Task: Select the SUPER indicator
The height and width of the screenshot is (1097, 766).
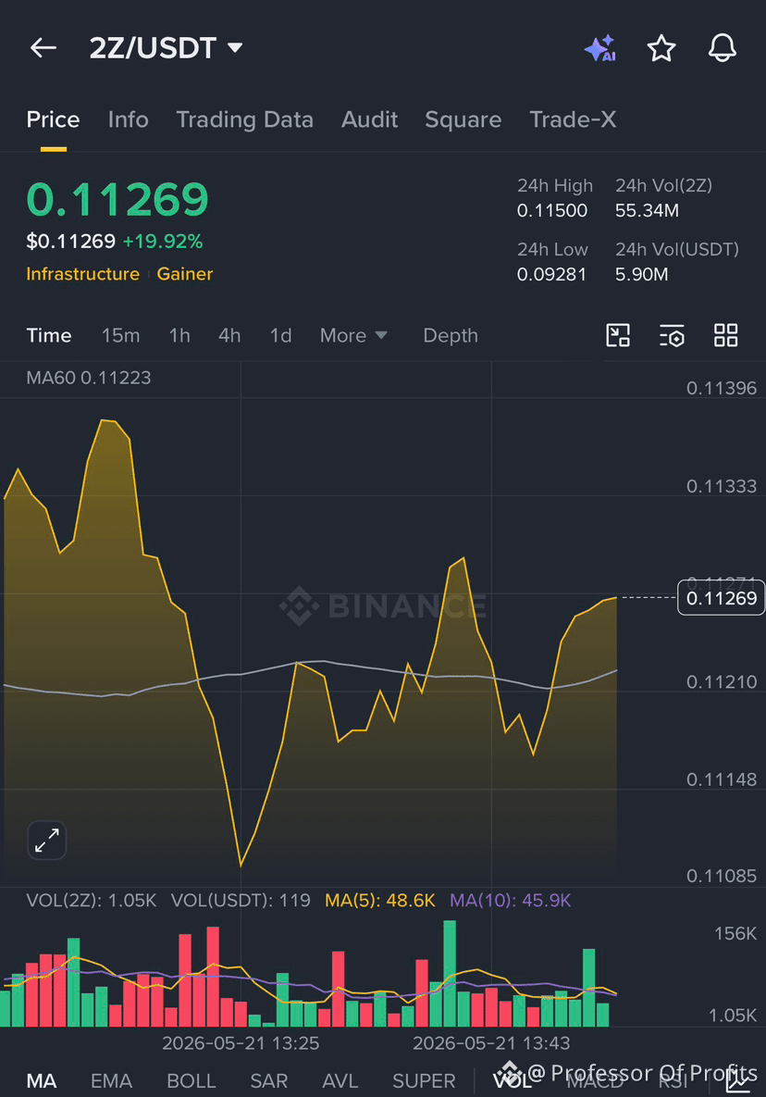Action: 425,1081
